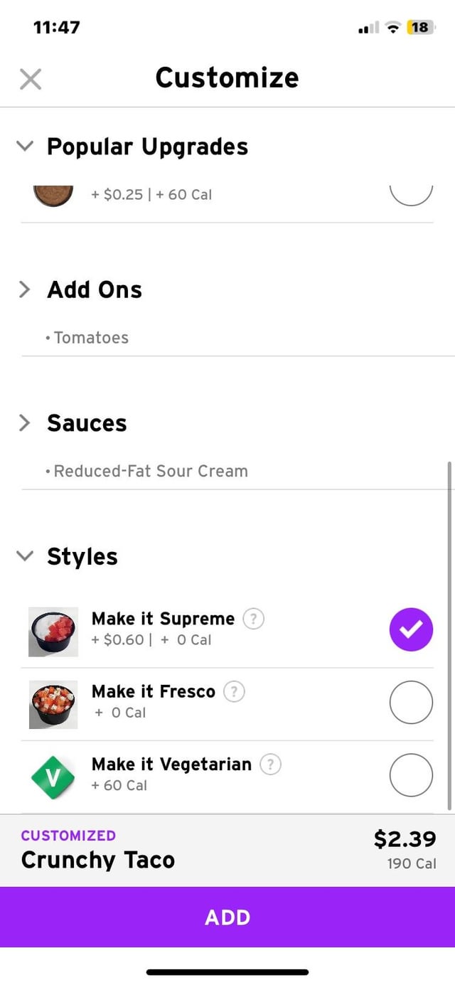The width and height of the screenshot is (455, 985).
Task: Tap the Fresco topping cup image
Action: [53, 704]
